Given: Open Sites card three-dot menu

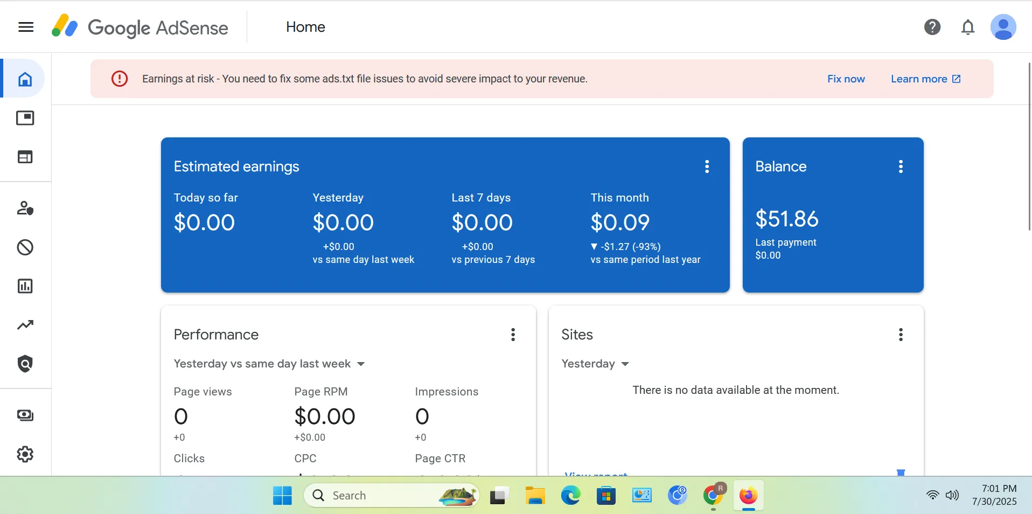Looking at the screenshot, I should (901, 335).
